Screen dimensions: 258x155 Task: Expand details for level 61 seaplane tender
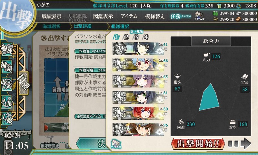pyautogui.click(x=166, y=49)
